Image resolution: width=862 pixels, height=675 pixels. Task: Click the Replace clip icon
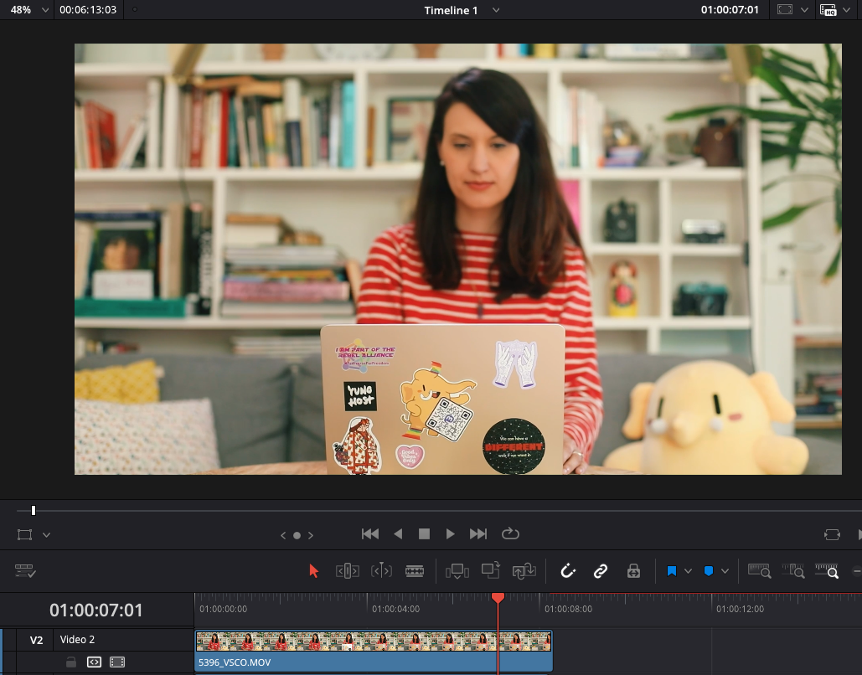pyautogui.click(x=524, y=571)
